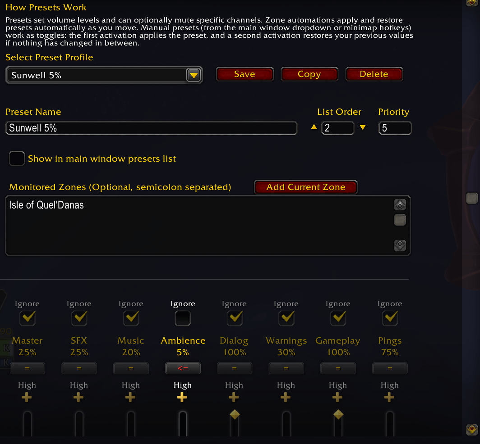Click the Music volume slider track
Viewport: 480px width, 444px height.
[131, 424]
